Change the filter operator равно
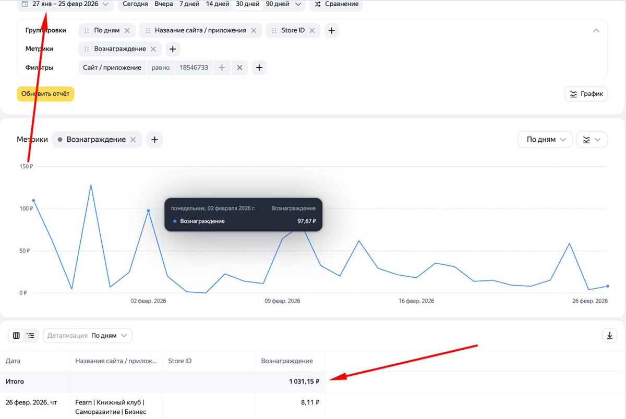 pyautogui.click(x=161, y=68)
